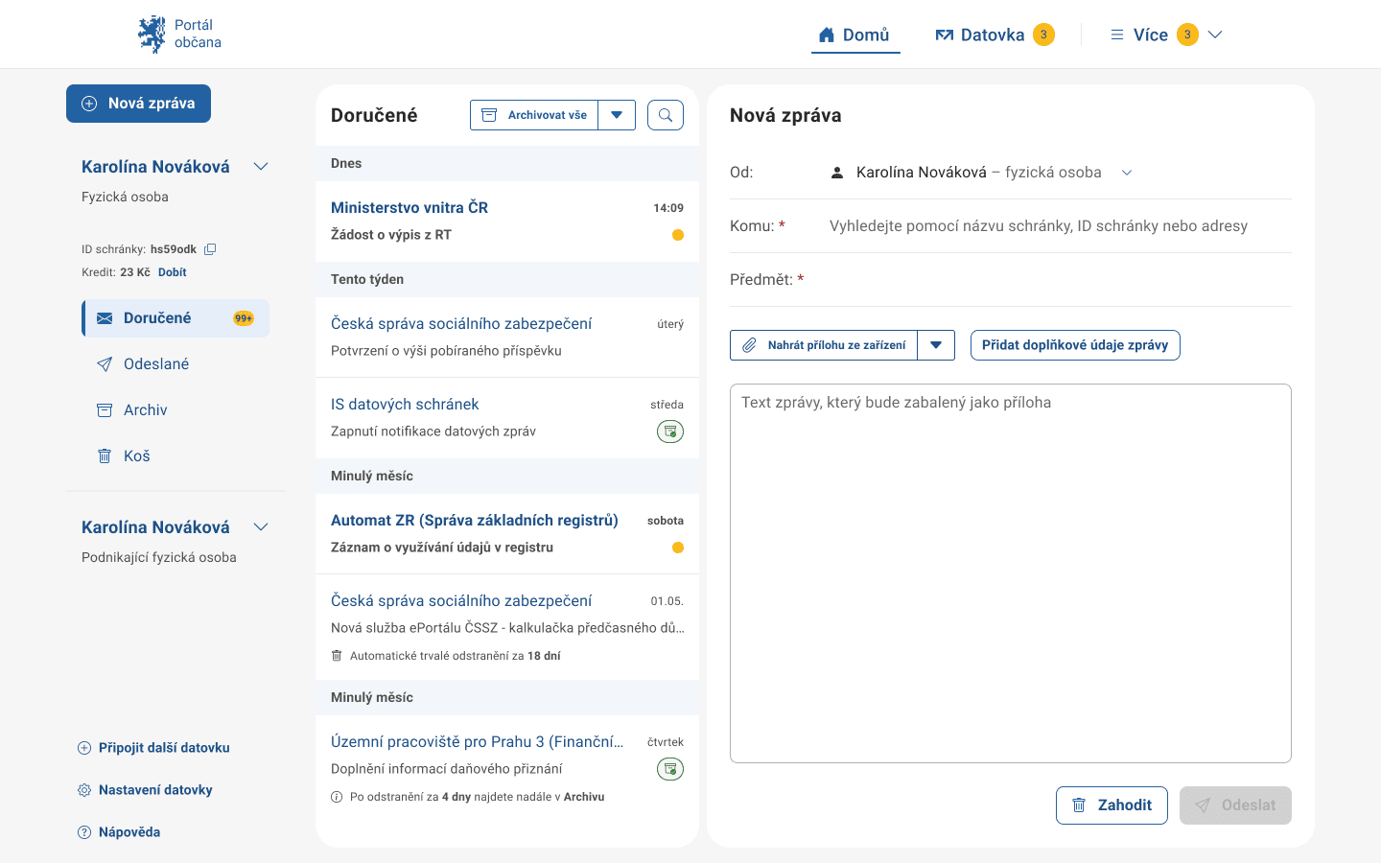The height and width of the screenshot is (863, 1381).
Task: Copy the mailbox ID hs59odk
Action: tap(210, 249)
